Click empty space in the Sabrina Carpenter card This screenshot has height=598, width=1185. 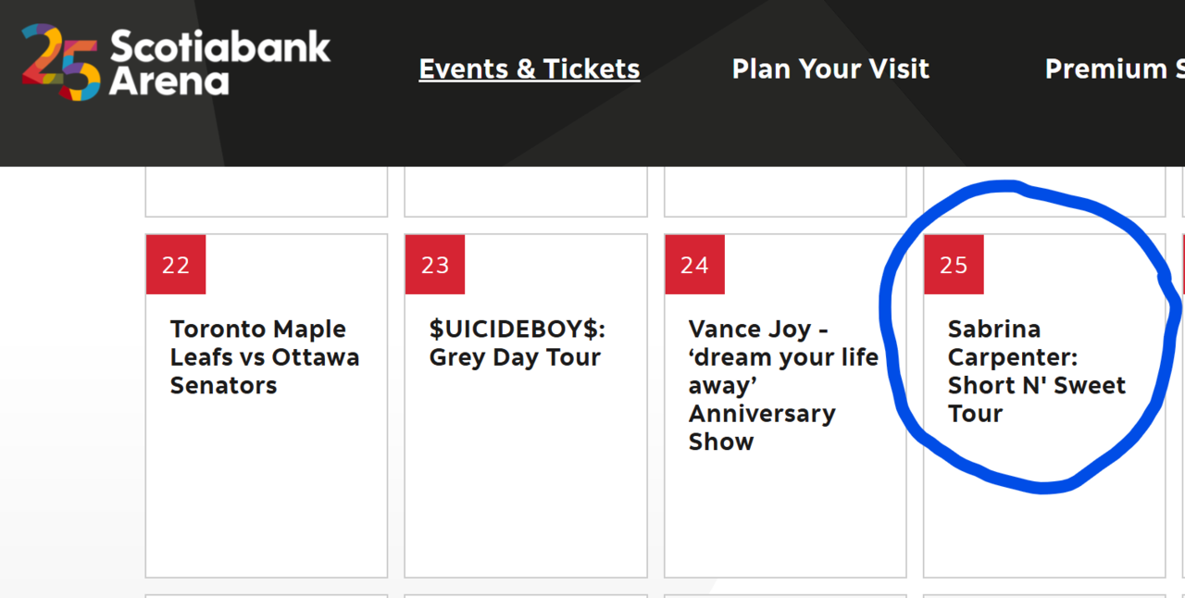[x=1044, y=528]
